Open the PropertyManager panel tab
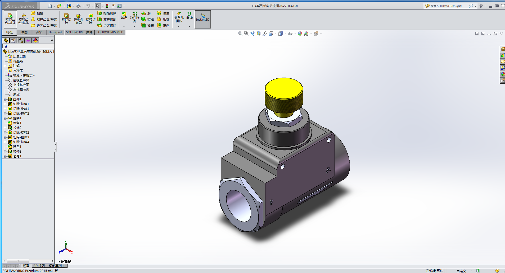 13,40
